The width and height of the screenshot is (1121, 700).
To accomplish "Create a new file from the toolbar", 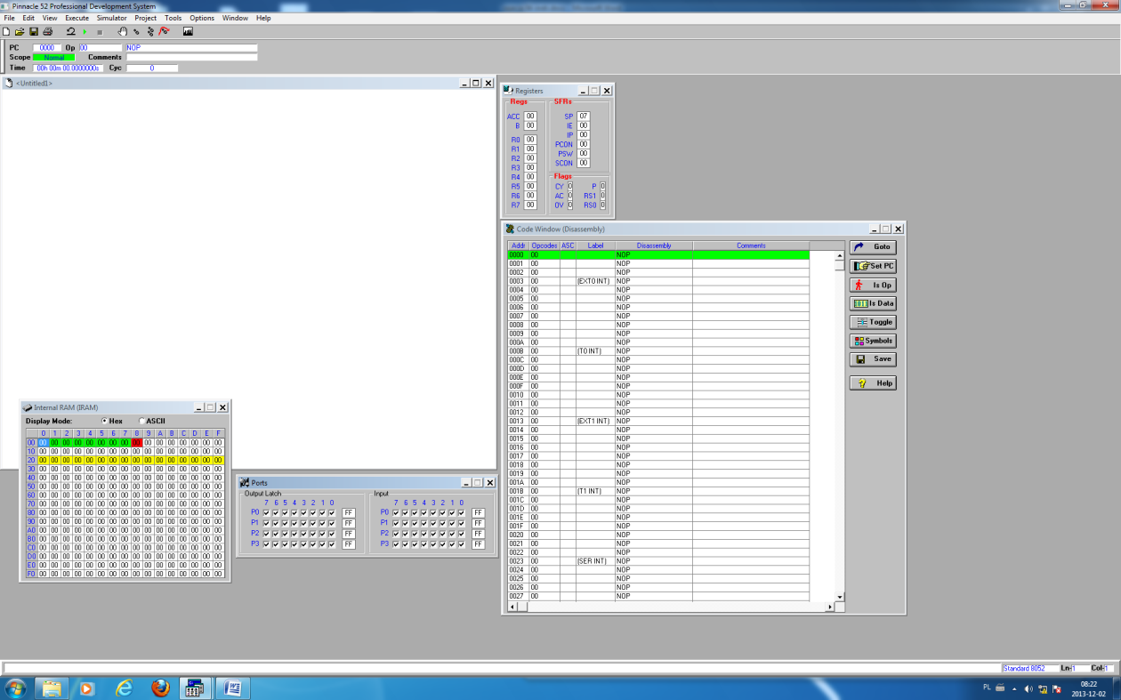I will coord(7,31).
